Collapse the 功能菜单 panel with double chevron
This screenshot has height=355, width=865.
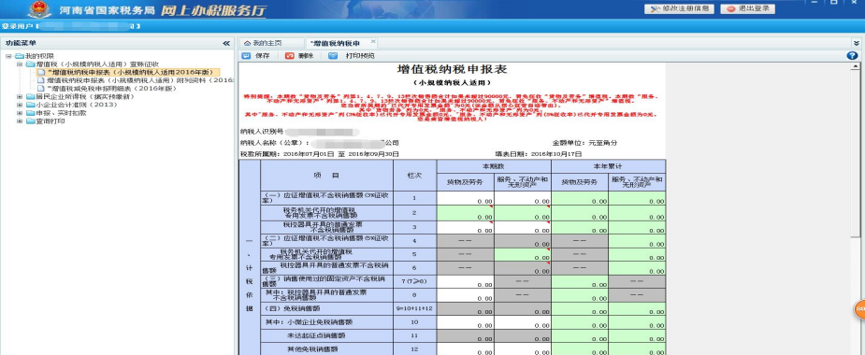(226, 43)
